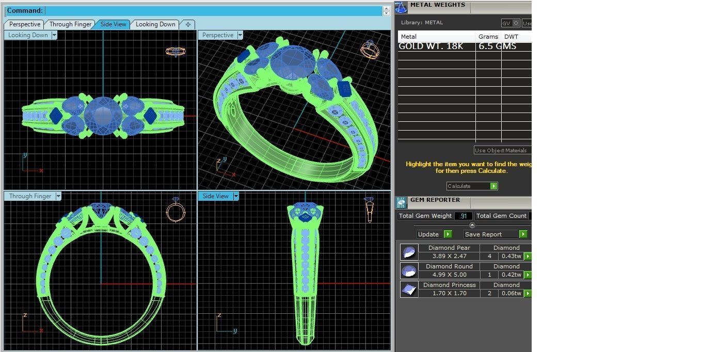Click the ring orientation icon in Looking Down viewport
The height and width of the screenshot is (352, 702).
(x=176, y=52)
